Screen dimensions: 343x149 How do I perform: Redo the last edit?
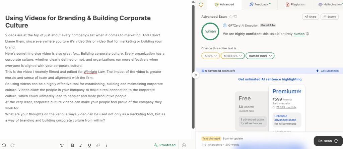[x=12, y=145]
